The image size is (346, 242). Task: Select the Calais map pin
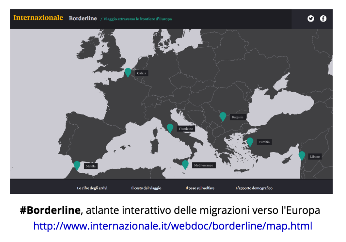click(x=128, y=73)
